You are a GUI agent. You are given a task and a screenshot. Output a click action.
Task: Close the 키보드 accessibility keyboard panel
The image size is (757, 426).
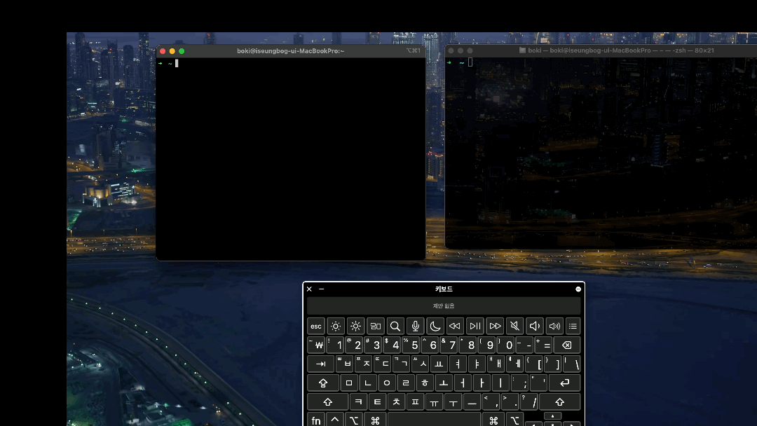310,289
